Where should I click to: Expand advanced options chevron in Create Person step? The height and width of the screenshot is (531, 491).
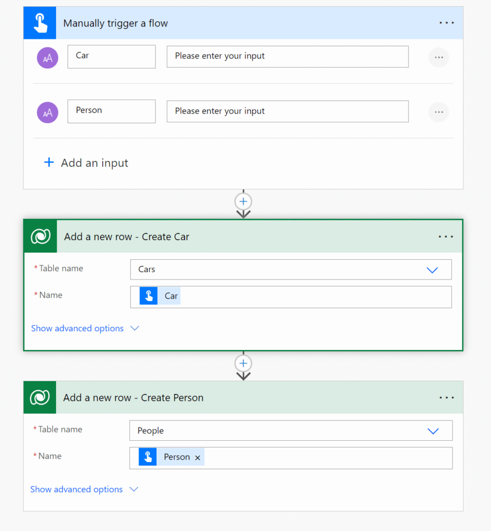(134, 489)
